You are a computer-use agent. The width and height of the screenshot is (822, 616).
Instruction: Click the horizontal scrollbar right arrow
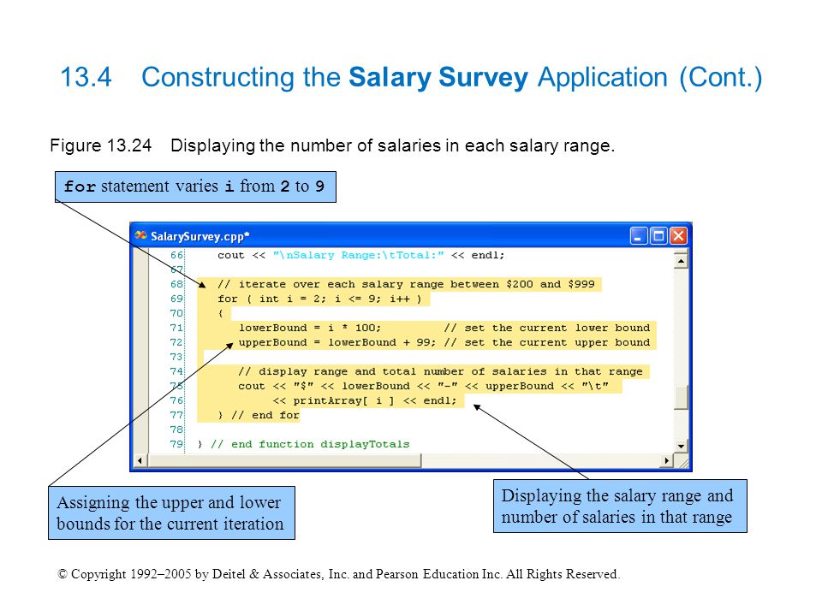[x=666, y=460]
